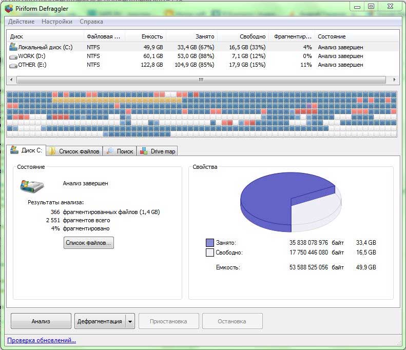Click the Фрагментир... column header
This screenshot has height=350, width=406.
click(x=293, y=36)
